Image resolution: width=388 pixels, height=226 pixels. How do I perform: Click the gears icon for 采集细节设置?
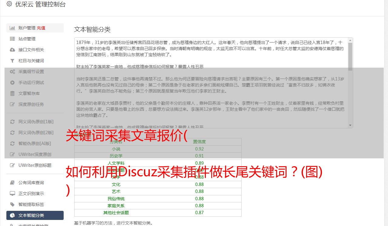coord(12,72)
